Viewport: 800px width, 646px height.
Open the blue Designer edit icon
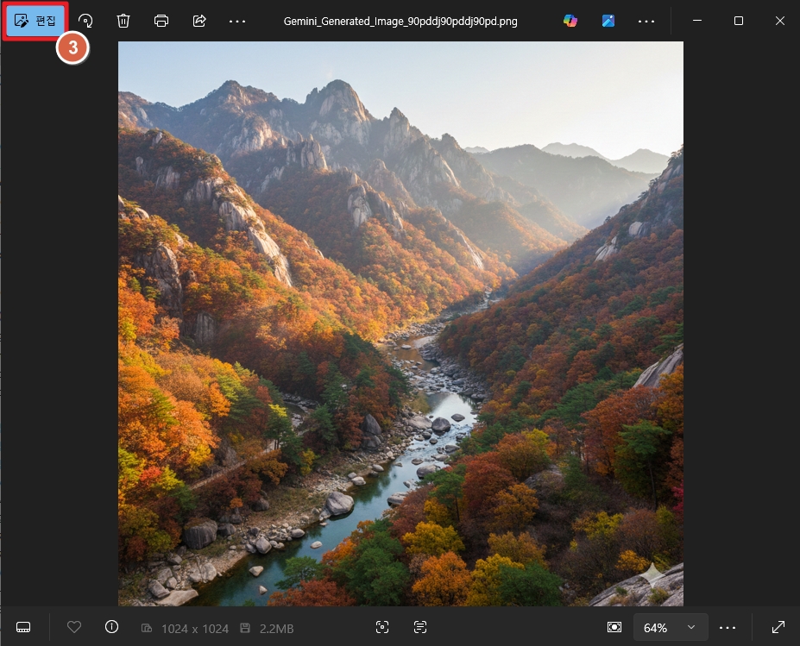click(x=608, y=21)
